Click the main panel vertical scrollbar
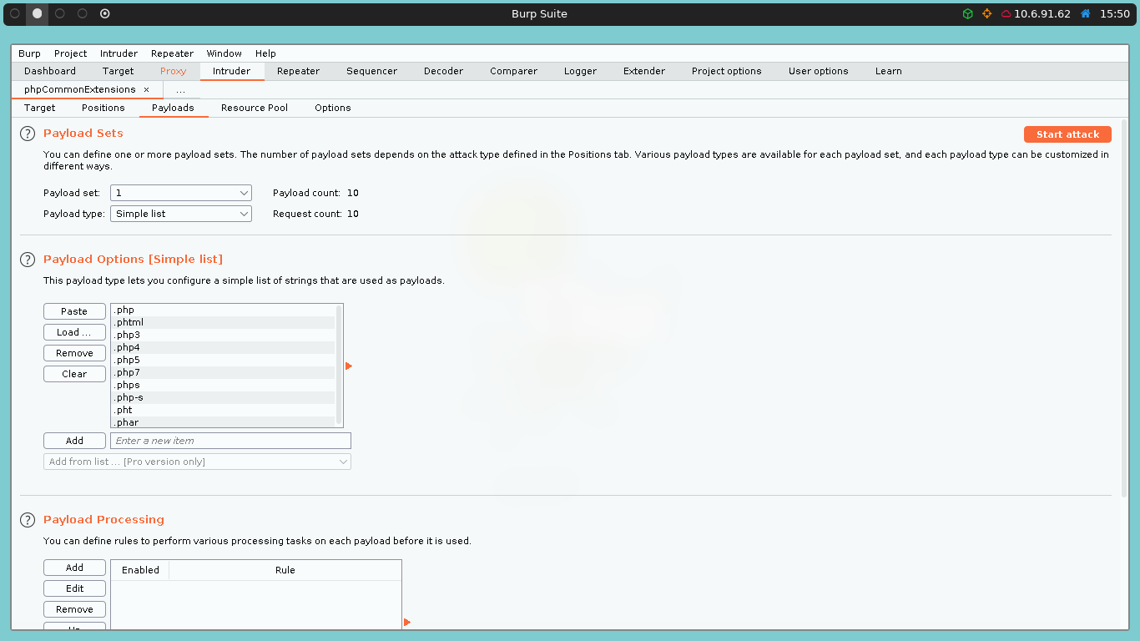 pos(1124,309)
